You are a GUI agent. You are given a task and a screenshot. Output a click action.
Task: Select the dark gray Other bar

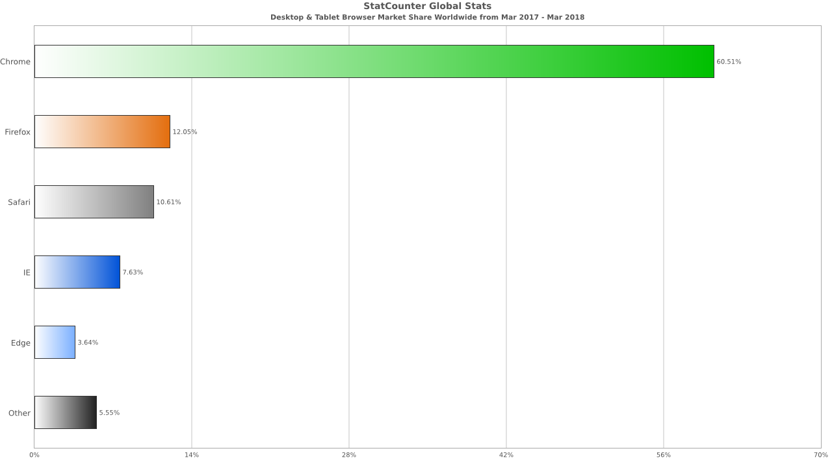pyautogui.click(x=66, y=413)
